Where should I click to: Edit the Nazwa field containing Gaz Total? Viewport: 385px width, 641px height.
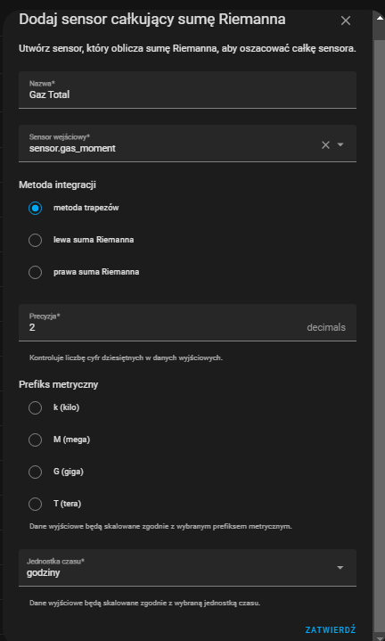click(187, 90)
